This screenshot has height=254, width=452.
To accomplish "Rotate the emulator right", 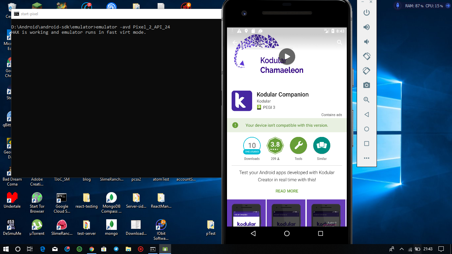I will [x=366, y=71].
